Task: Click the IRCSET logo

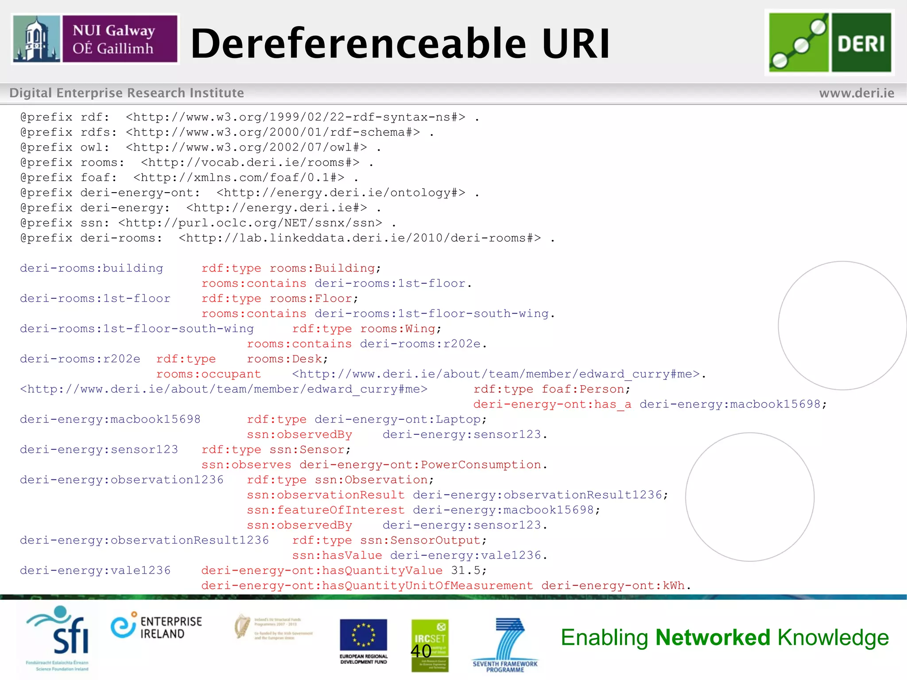Action: click(x=430, y=645)
